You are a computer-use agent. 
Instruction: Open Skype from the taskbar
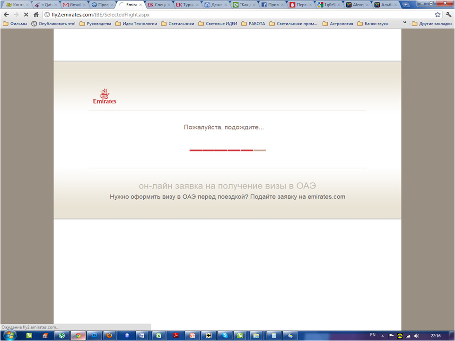[x=225, y=335]
